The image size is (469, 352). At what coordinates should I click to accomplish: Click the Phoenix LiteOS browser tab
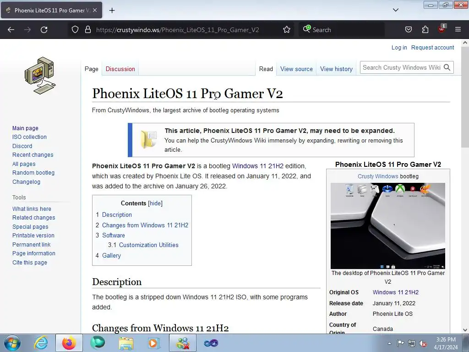pos(51,11)
